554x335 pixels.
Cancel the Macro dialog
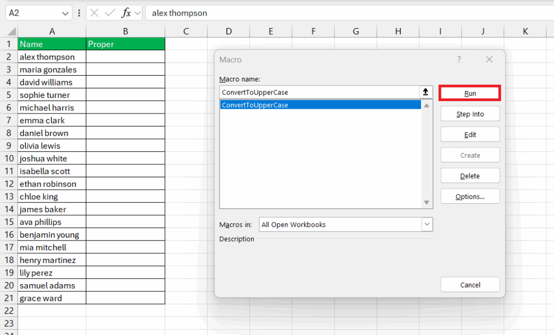click(470, 285)
